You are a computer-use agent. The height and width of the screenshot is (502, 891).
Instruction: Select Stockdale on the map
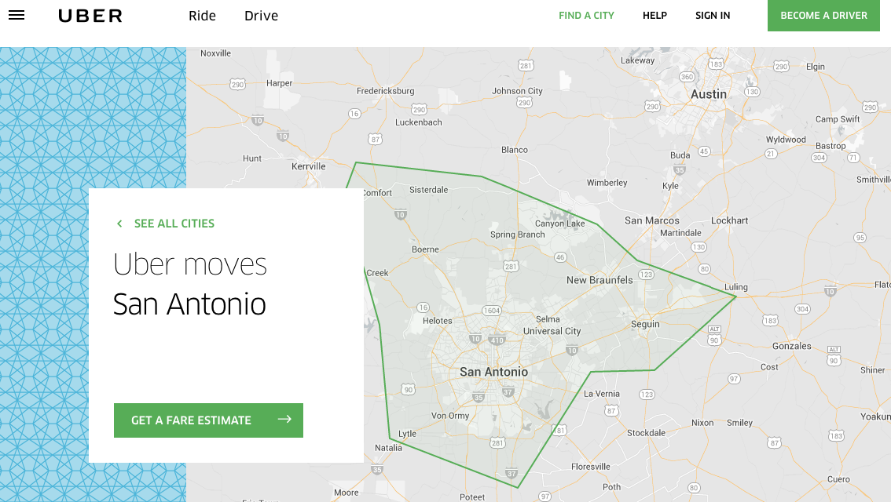[x=646, y=433]
